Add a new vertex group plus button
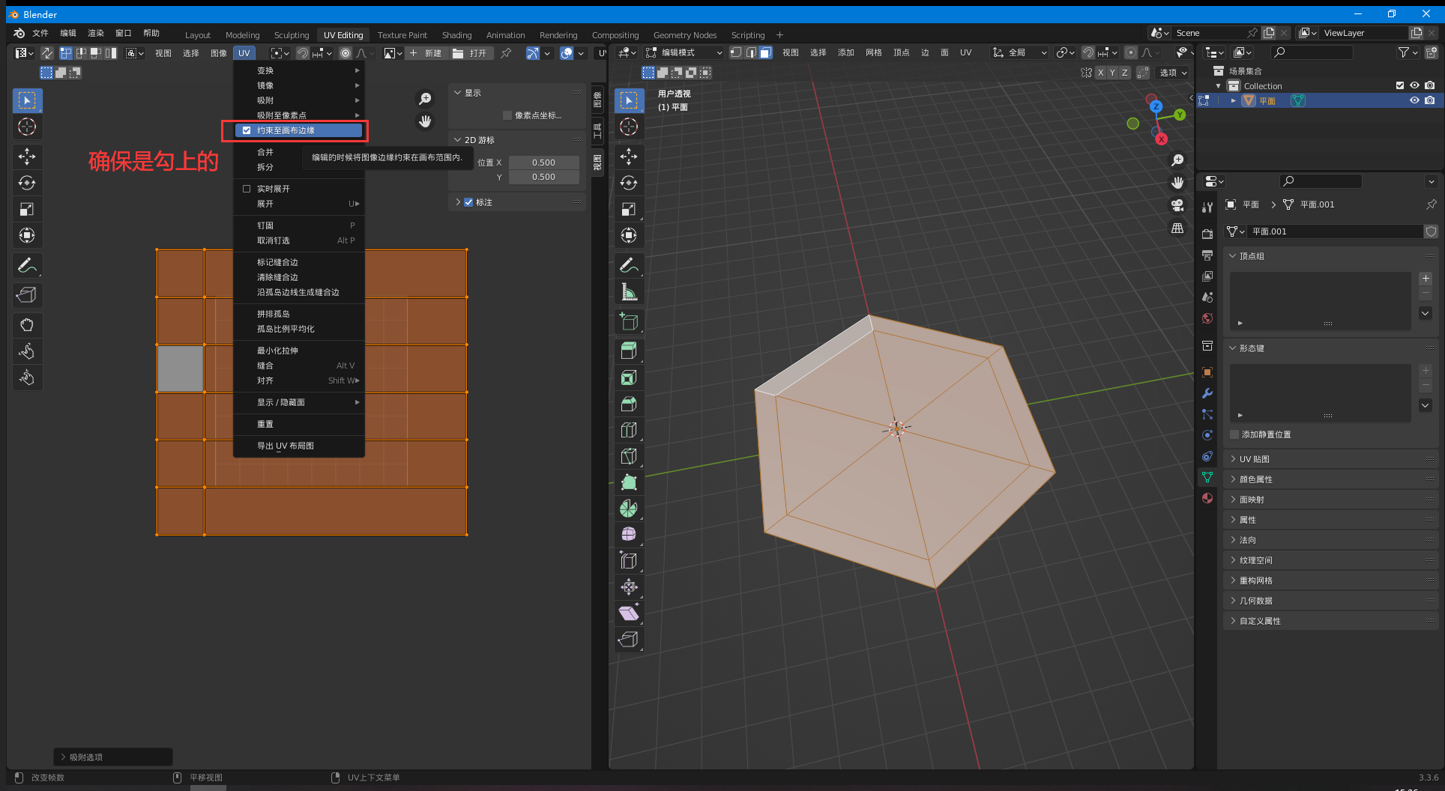Image resolution: width=1445 pixels, height=791 pixels. (x=1426, y=279)
